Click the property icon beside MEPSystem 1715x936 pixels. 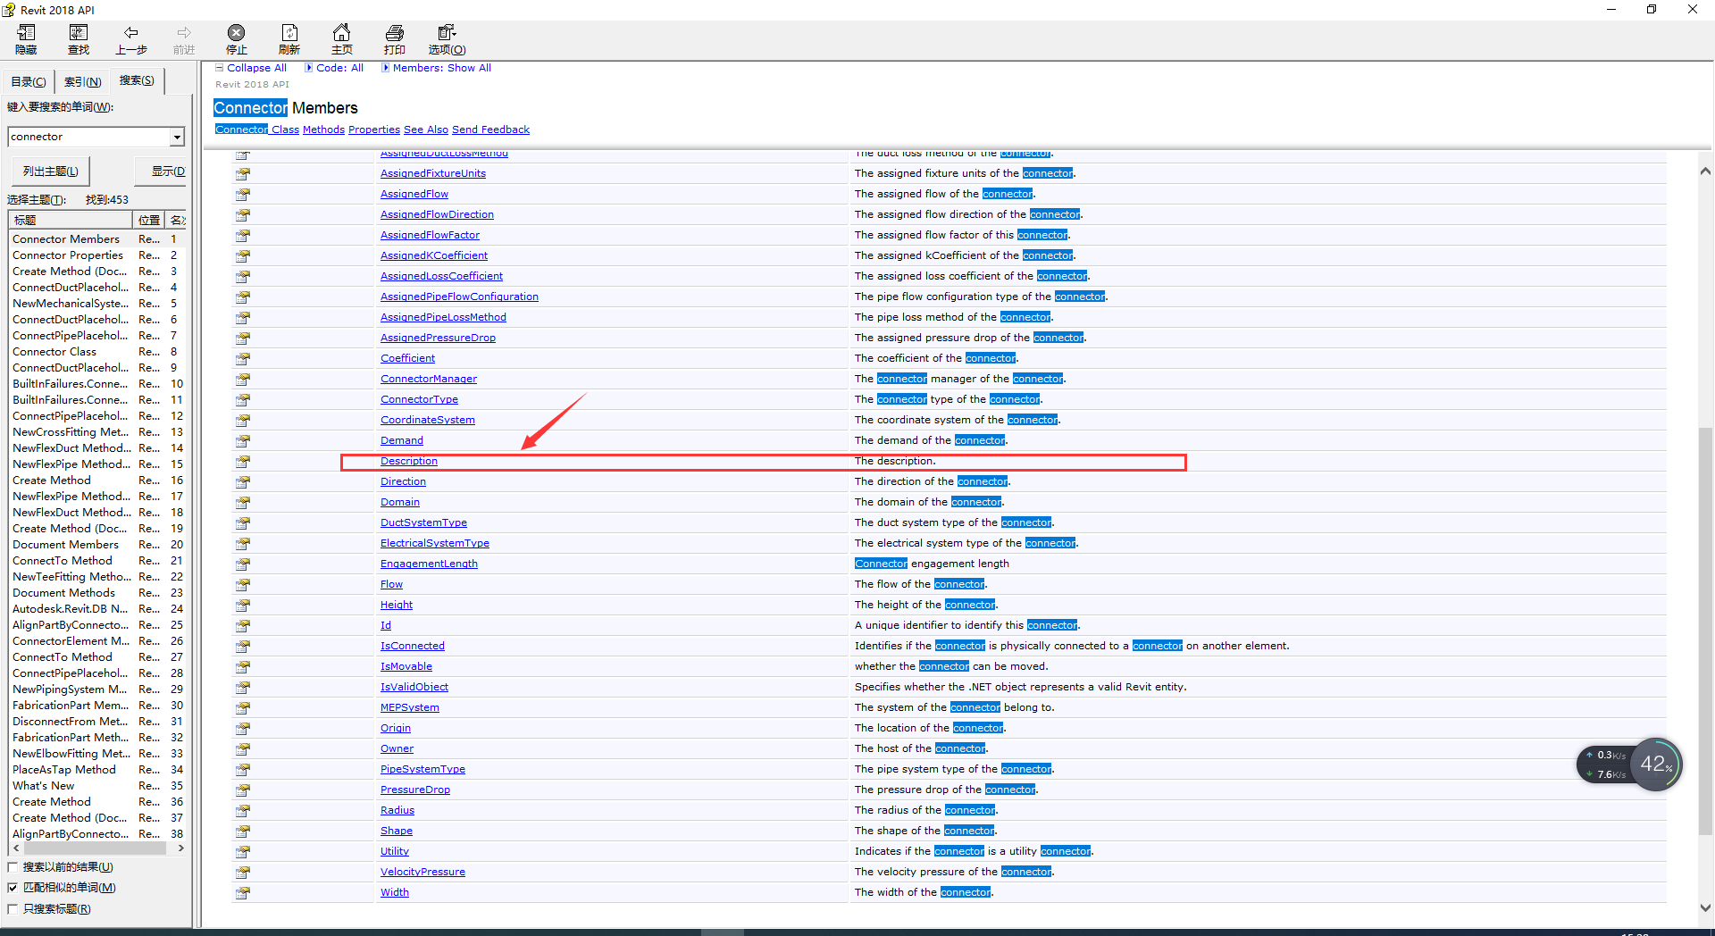[243, 707]
